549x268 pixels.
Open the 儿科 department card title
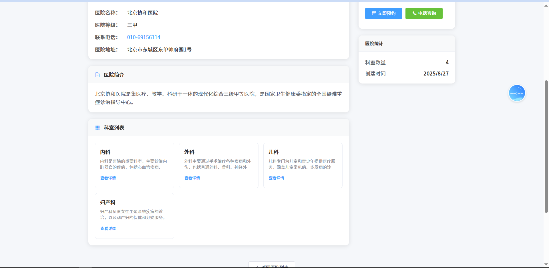coord(273,152)
